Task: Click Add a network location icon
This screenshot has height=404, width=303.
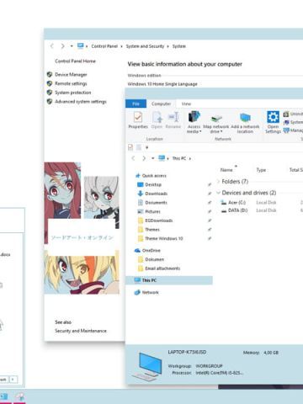Action: click(x=245, y=118)
